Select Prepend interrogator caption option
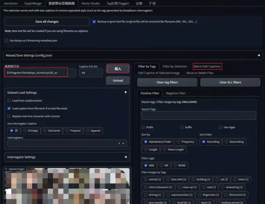Screen dimensions: 265x204 pyautogui.click(x=73, y=131)
